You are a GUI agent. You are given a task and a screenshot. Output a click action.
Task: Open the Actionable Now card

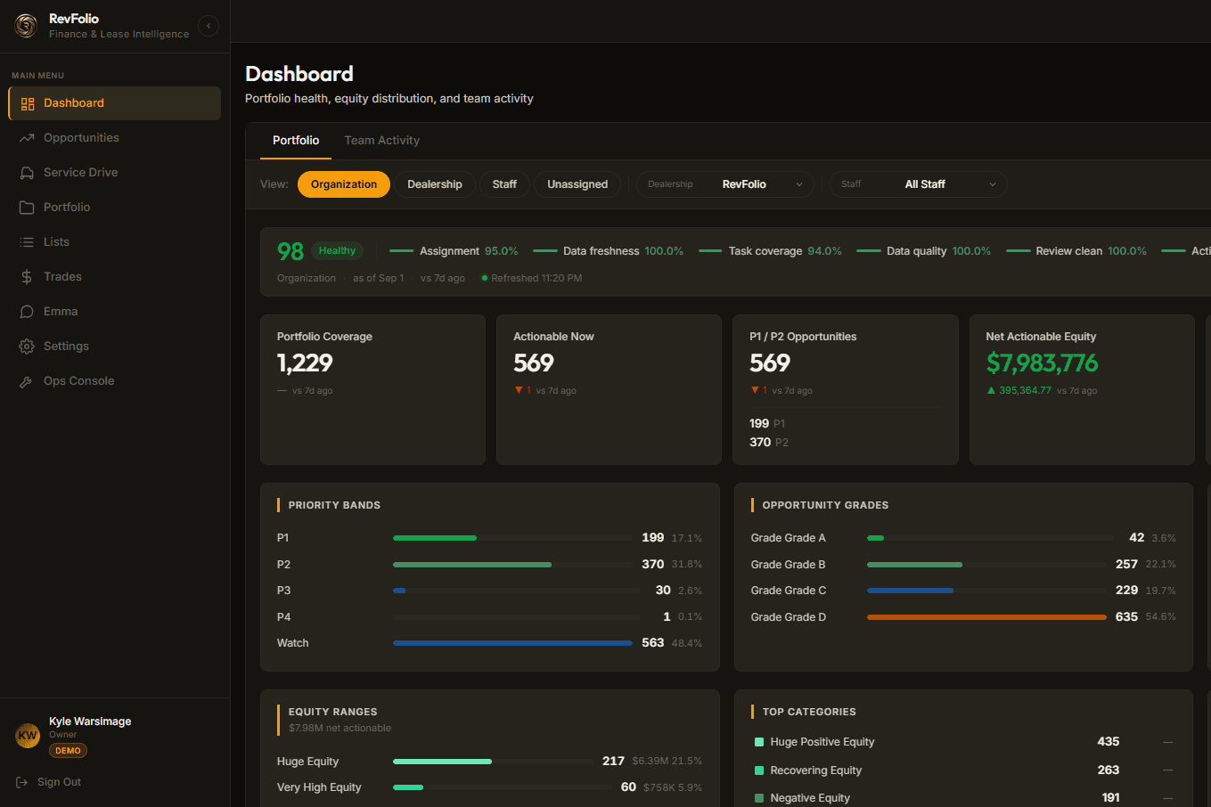pos(609,389)
